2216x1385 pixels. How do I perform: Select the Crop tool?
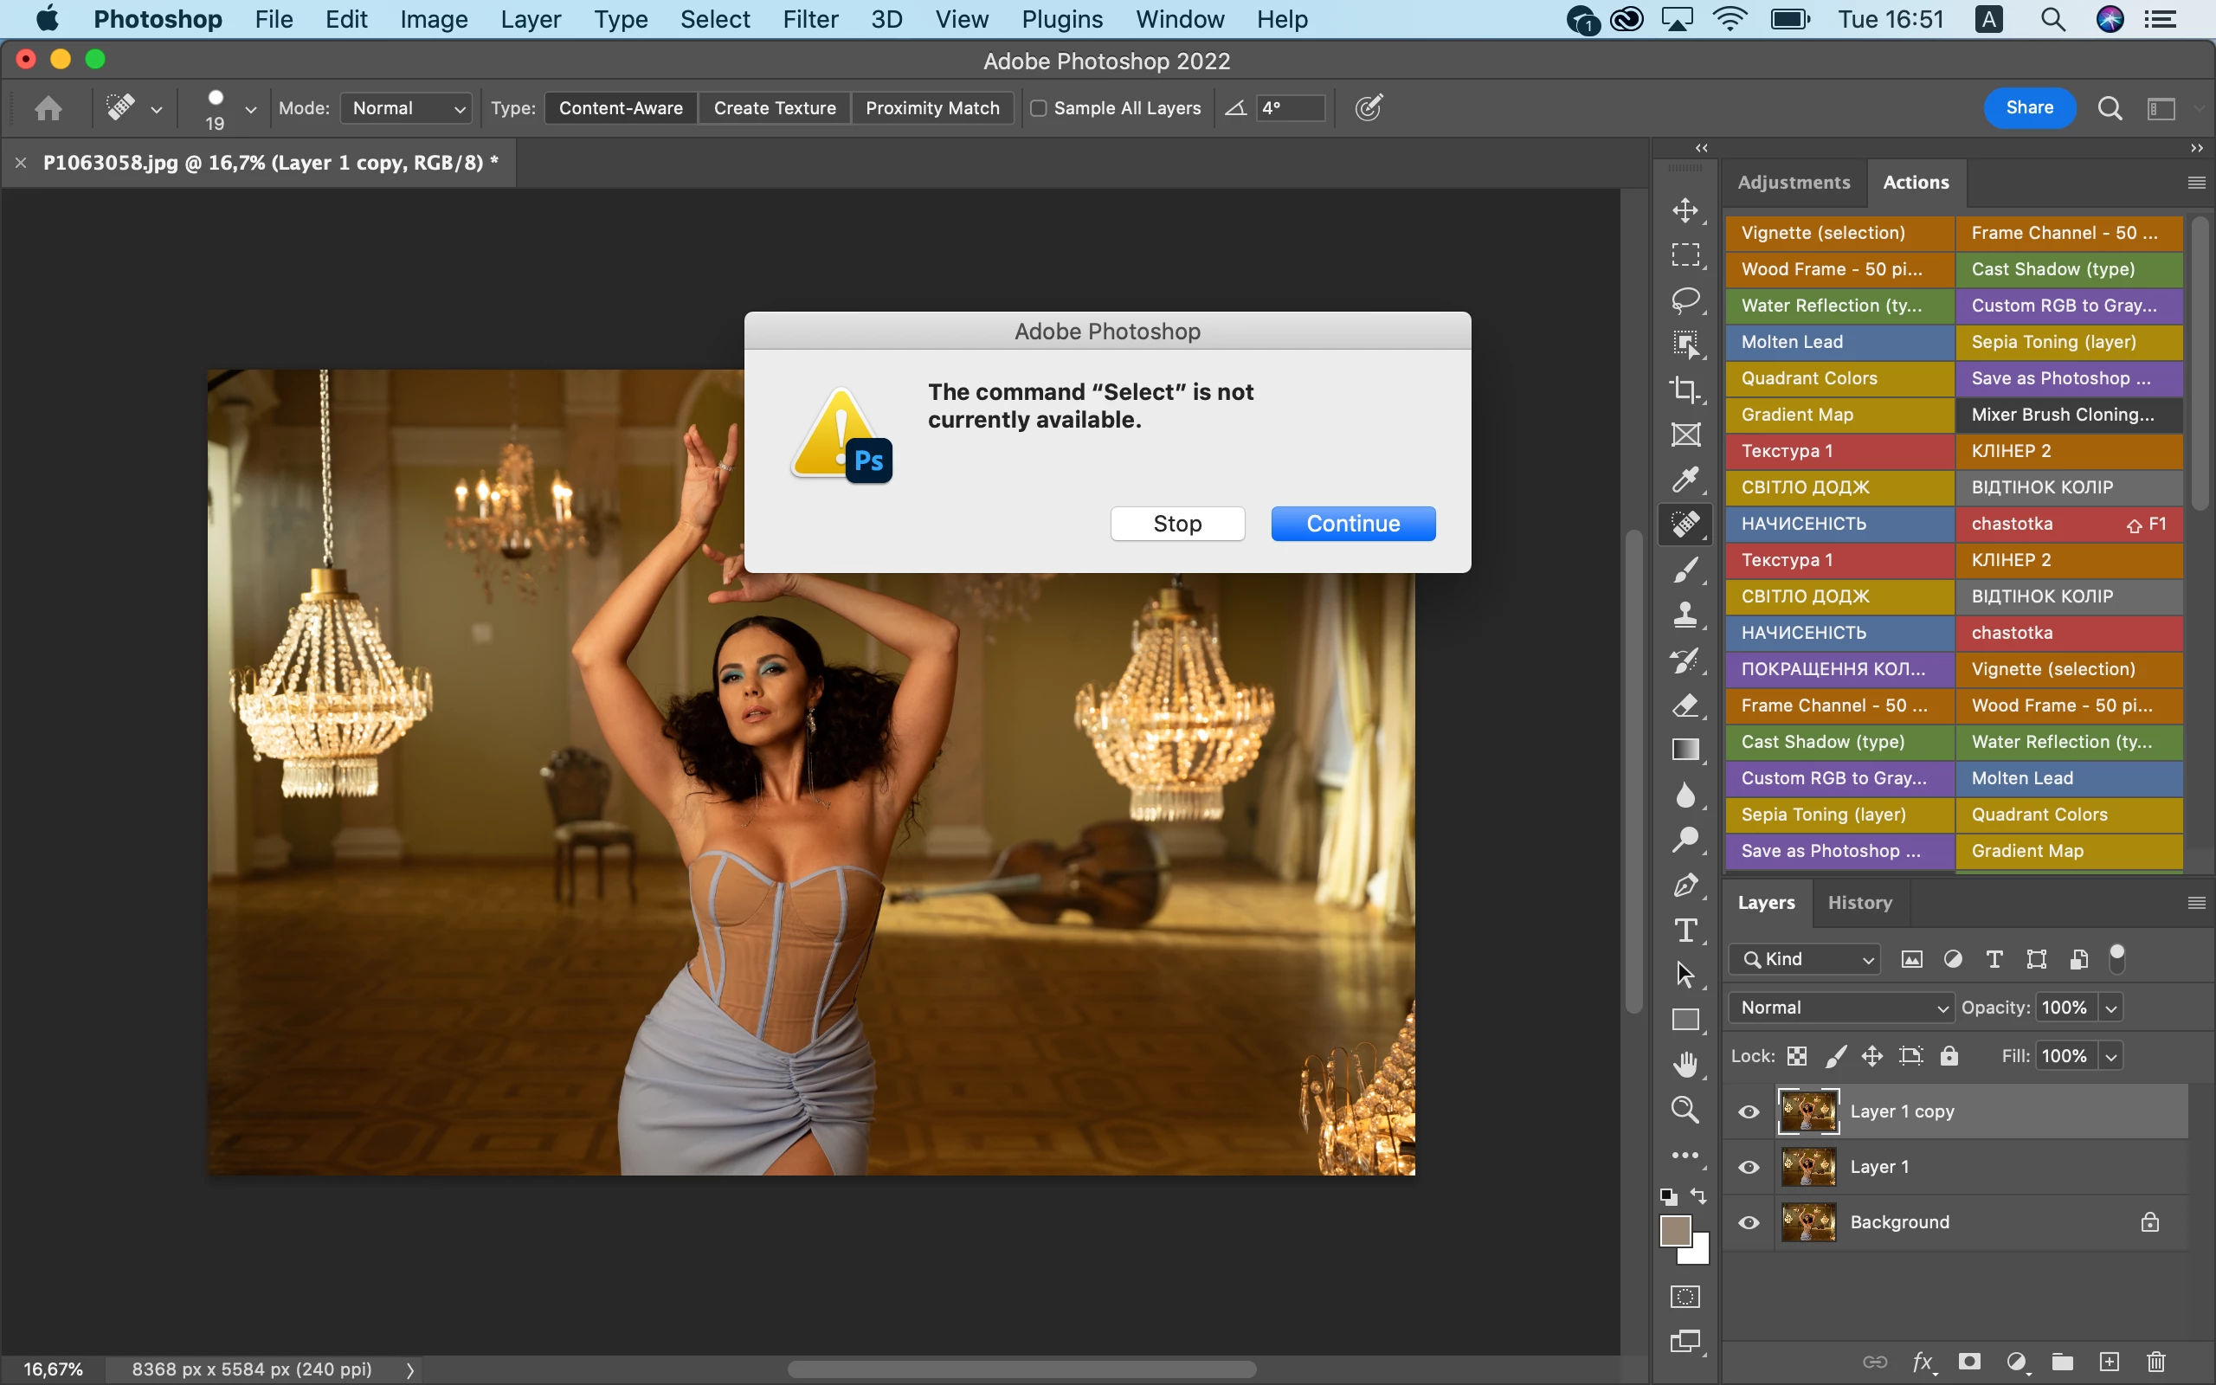tap(1685, 390)
